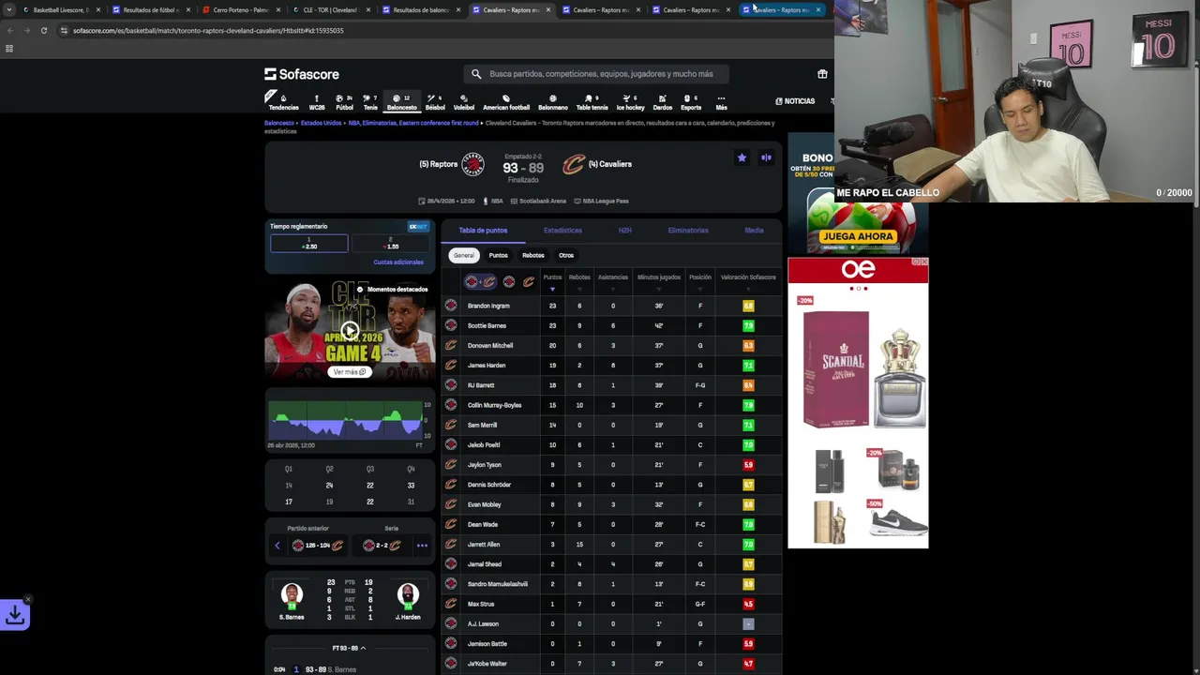Screen dimensions: 1200x675
Task: Open the NOTICIAS section
Action: point(795,101)
